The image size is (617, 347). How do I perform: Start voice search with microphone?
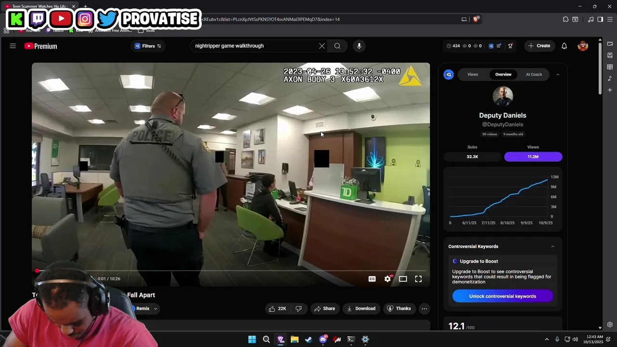tap(359, 46)
